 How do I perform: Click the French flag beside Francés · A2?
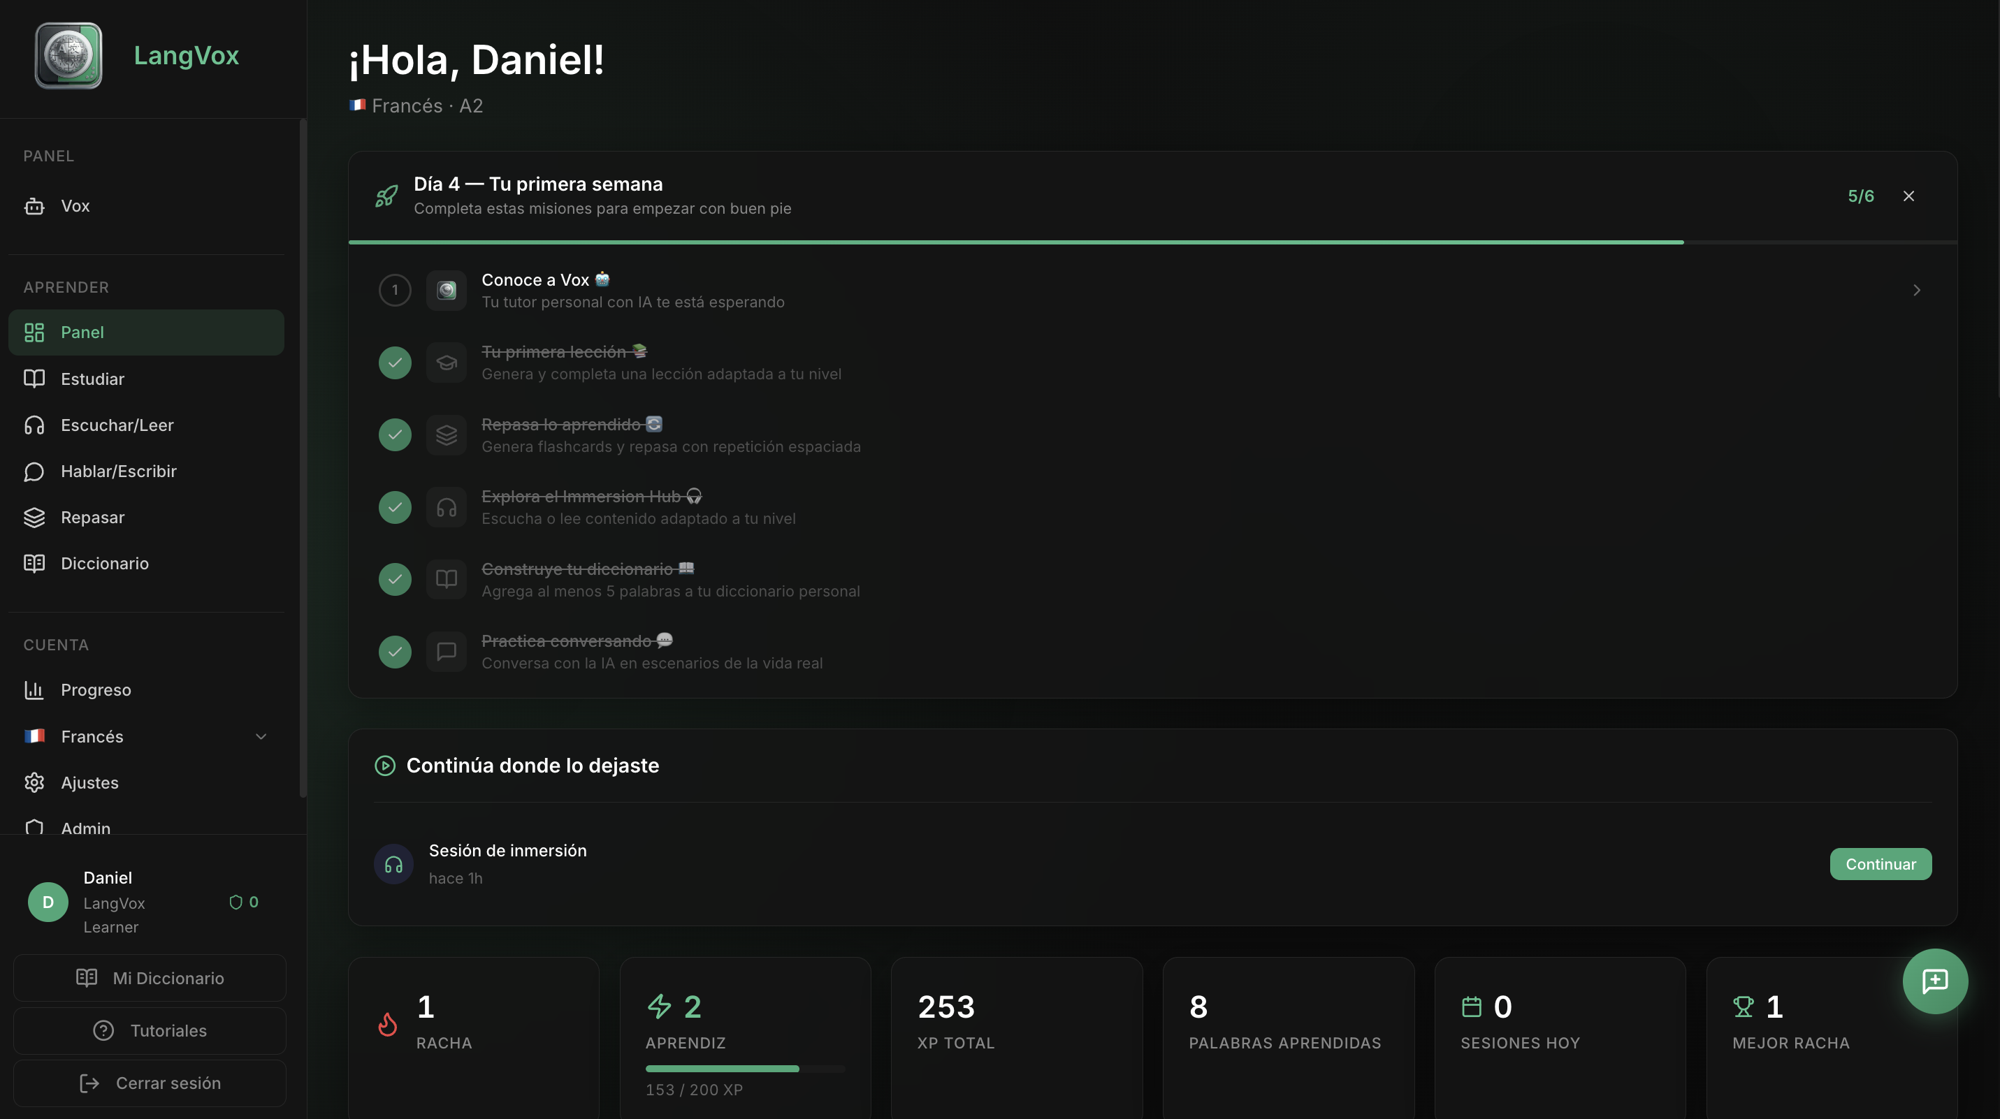[x=357, y=105]
